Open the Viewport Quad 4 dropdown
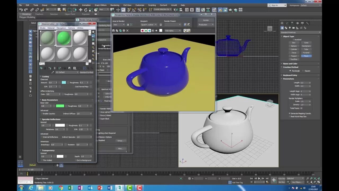This screenshot has height=191, width=339. coord(149,25)
